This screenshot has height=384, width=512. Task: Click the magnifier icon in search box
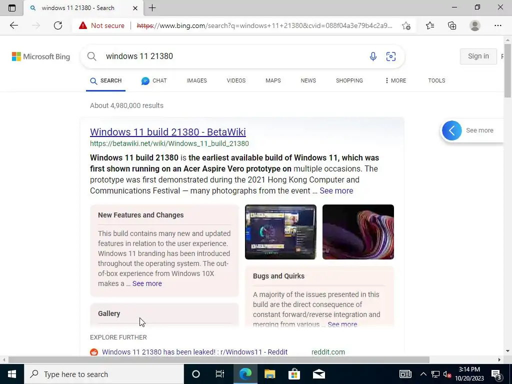pyautogui.click(x=92, y=56)
